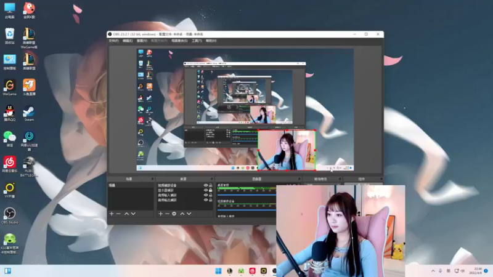The height and width of the screenshot is (277, 493).
Task: Toggle the lock on the 音频输入捕获 source
Action: (210, 195)
